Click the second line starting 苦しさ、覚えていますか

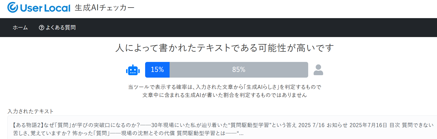[128, 133]
